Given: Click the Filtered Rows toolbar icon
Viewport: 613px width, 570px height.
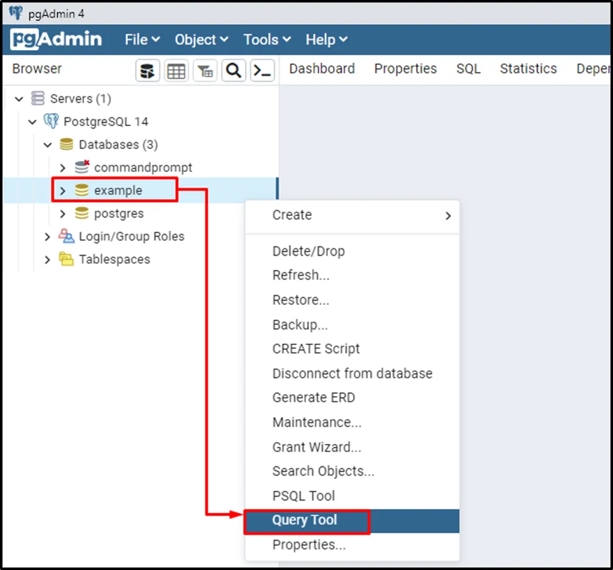Looking at the screenshot, I should click(x=205, y=71).
